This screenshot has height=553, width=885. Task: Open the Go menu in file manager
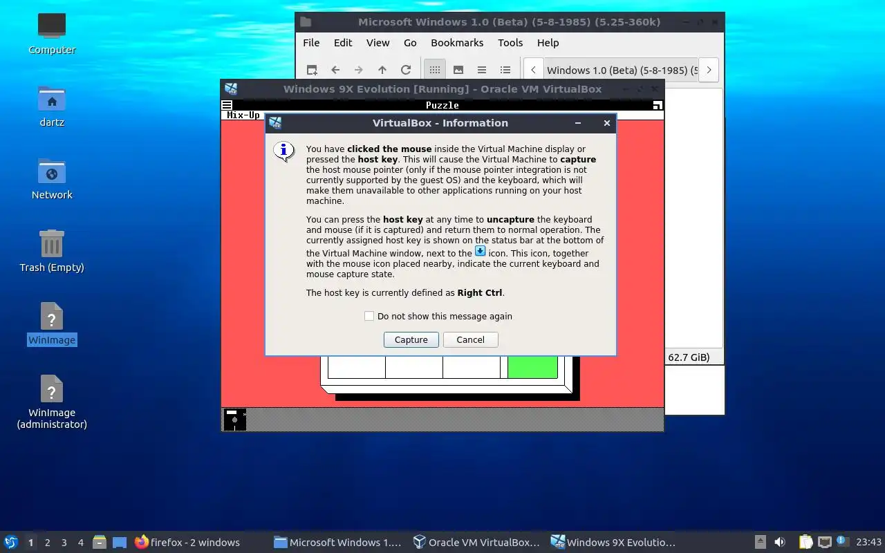pyautogui.click(x=410, y=43)
